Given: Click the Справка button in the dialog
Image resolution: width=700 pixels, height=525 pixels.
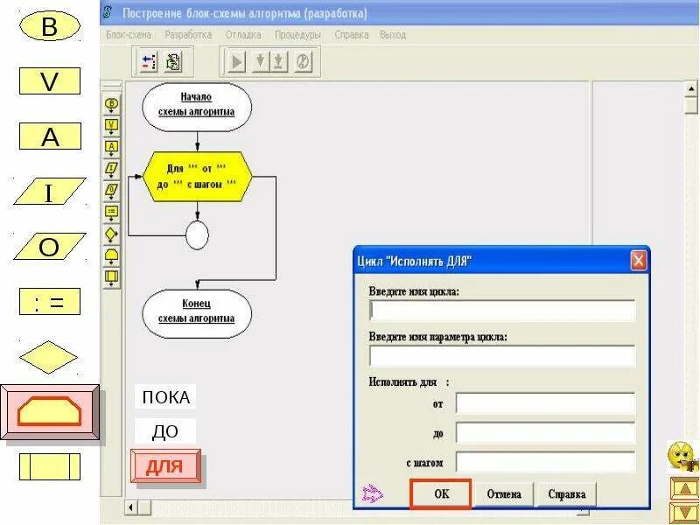Looking at the screenshot, I should [567, 494].
